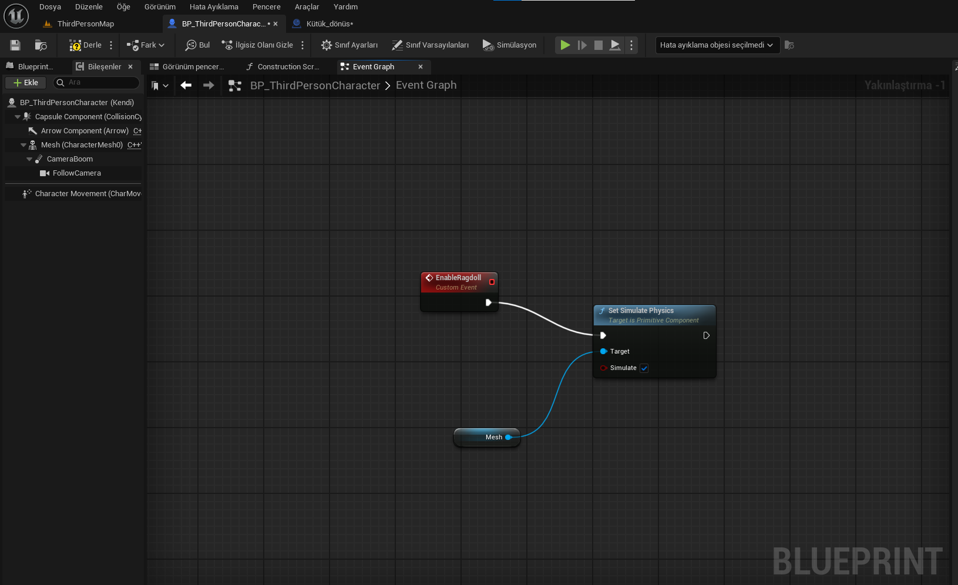Browse to asset in Content Browser icon
The height and width of the screenshot is (585, 958).
pyautogui.click(x=41, y=45)
